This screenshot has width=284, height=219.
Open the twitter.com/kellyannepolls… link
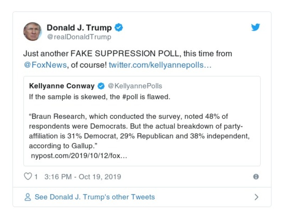tap(160, 66)
